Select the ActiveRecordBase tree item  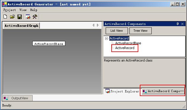coord(128,43)
